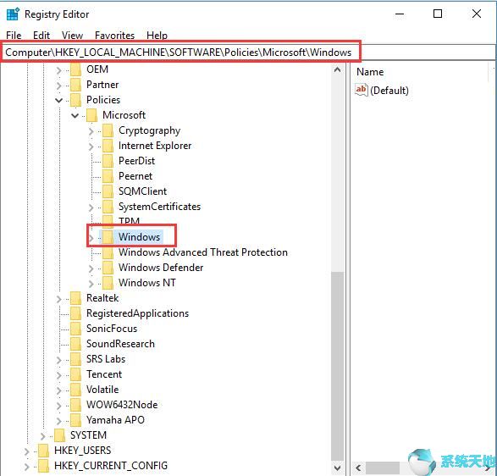Image resolution: width=497 pixels, height=476 pixels.
Task: Expand the SRS Labs key
Action: coord(59,360)
